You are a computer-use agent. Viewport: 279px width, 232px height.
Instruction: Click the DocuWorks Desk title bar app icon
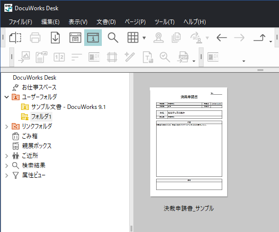8,8
